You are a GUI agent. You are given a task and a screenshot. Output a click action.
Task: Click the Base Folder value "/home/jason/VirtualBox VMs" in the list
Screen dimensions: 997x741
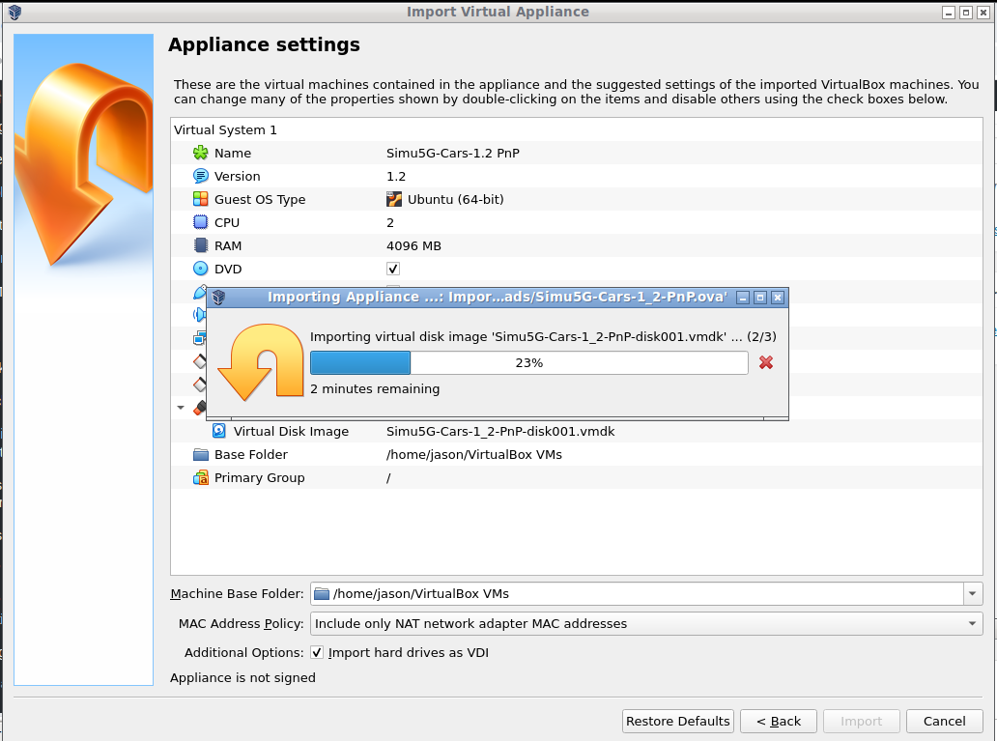tap(474, 454)
